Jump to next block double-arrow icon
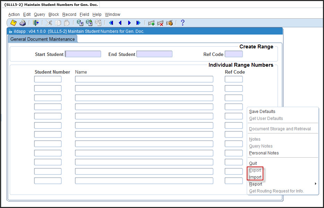324x208 pixels. tap(138, 23)
